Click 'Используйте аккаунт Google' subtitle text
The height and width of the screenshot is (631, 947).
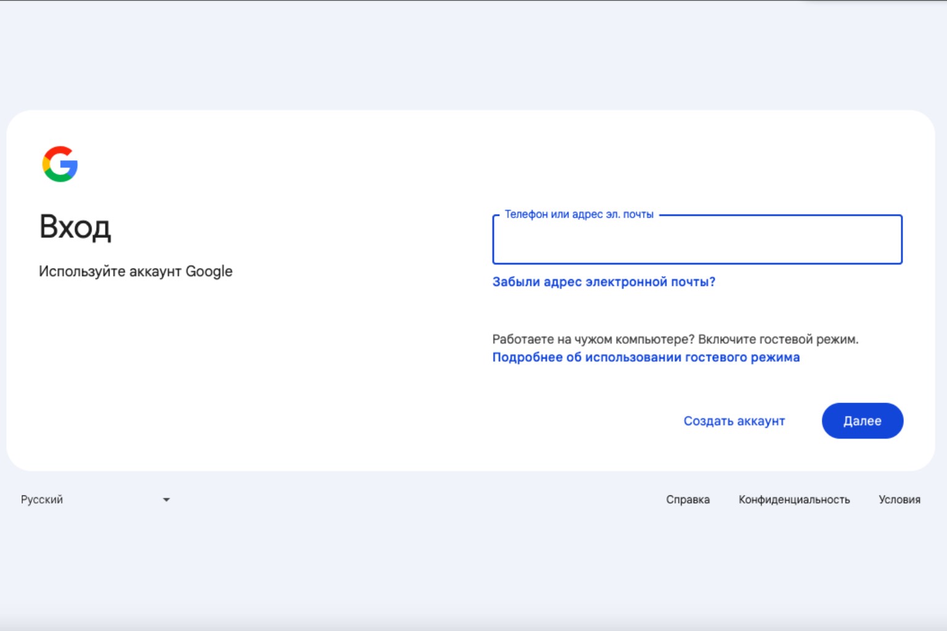[136, 271]
